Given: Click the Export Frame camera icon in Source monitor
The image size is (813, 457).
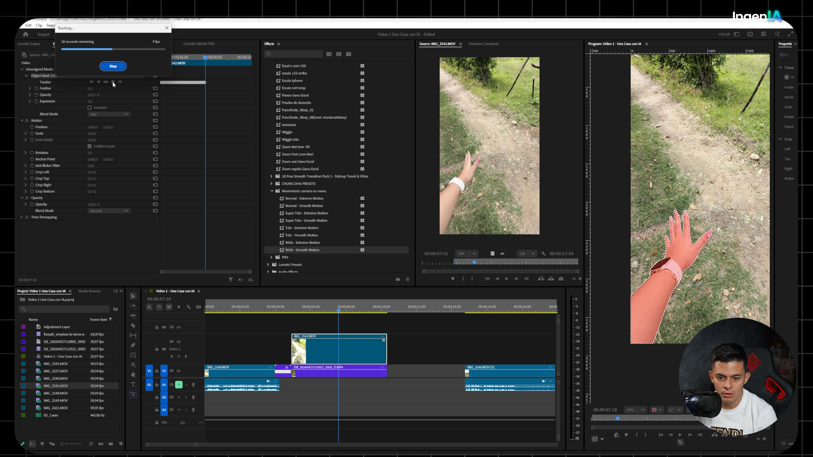Looking at the screenshot, I should (561, 279).
